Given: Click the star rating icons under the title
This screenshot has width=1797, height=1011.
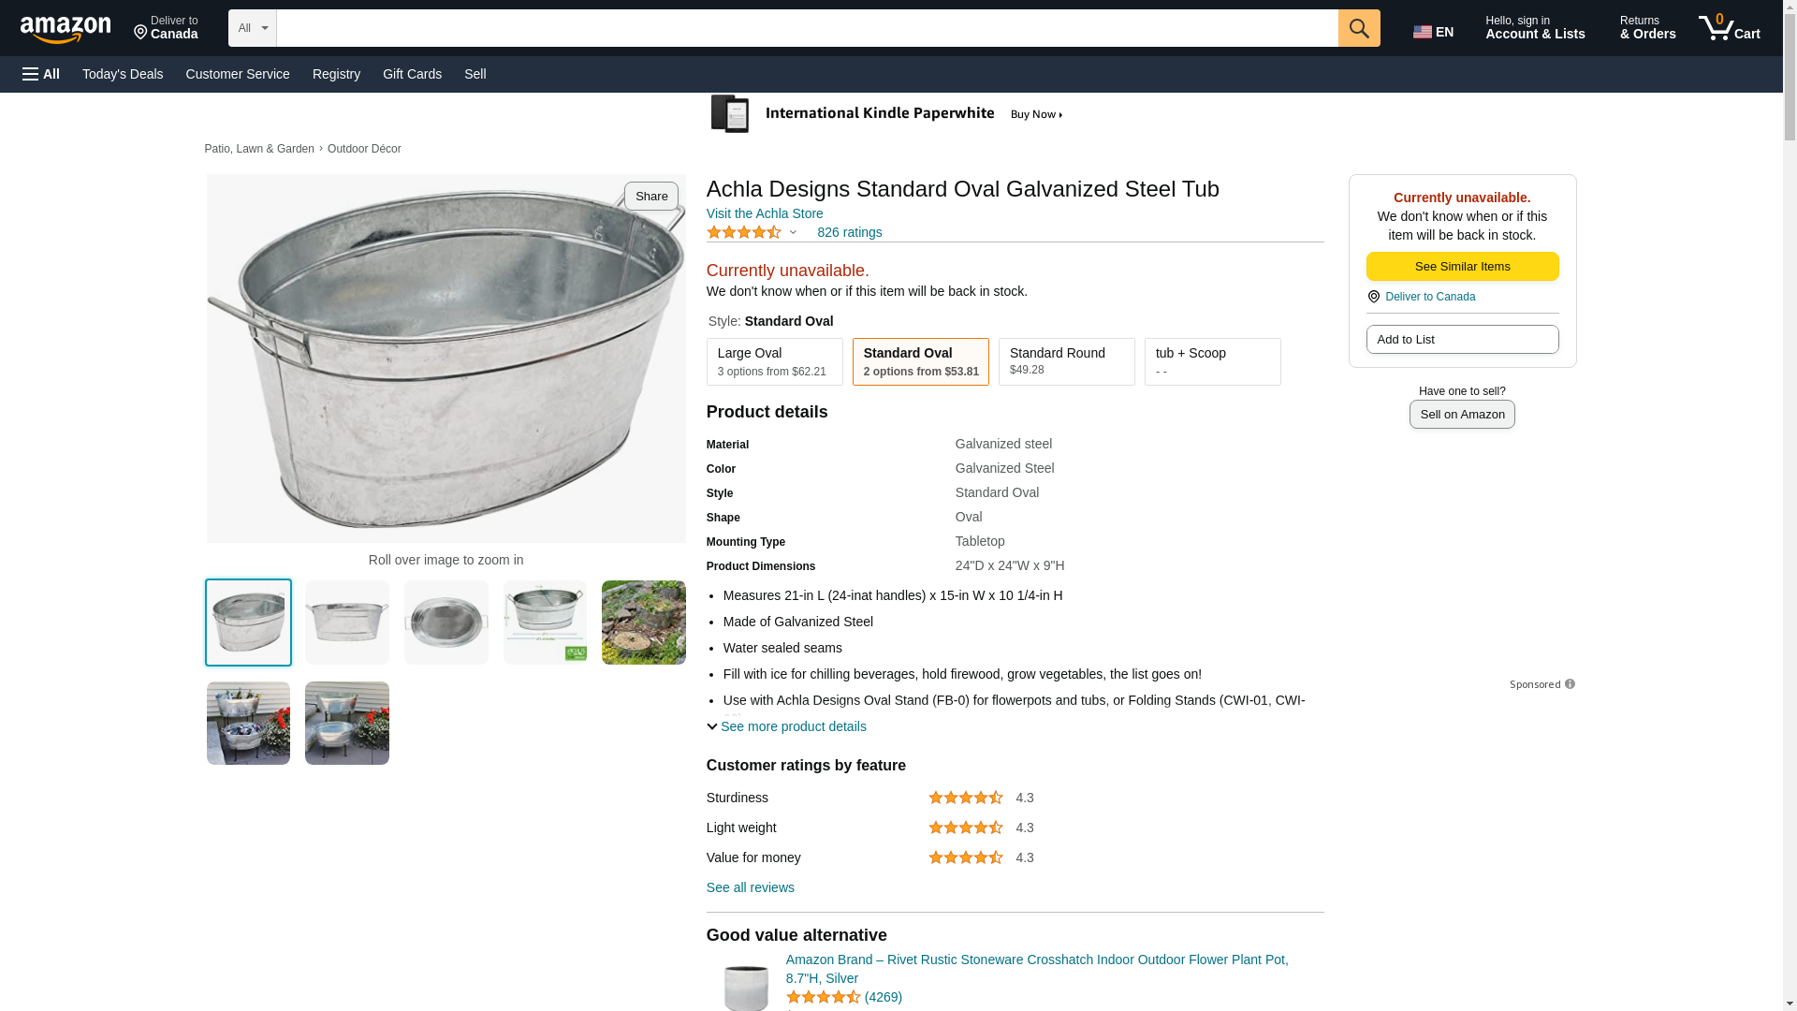Looking at the screenshot, I should coord(744,232).
